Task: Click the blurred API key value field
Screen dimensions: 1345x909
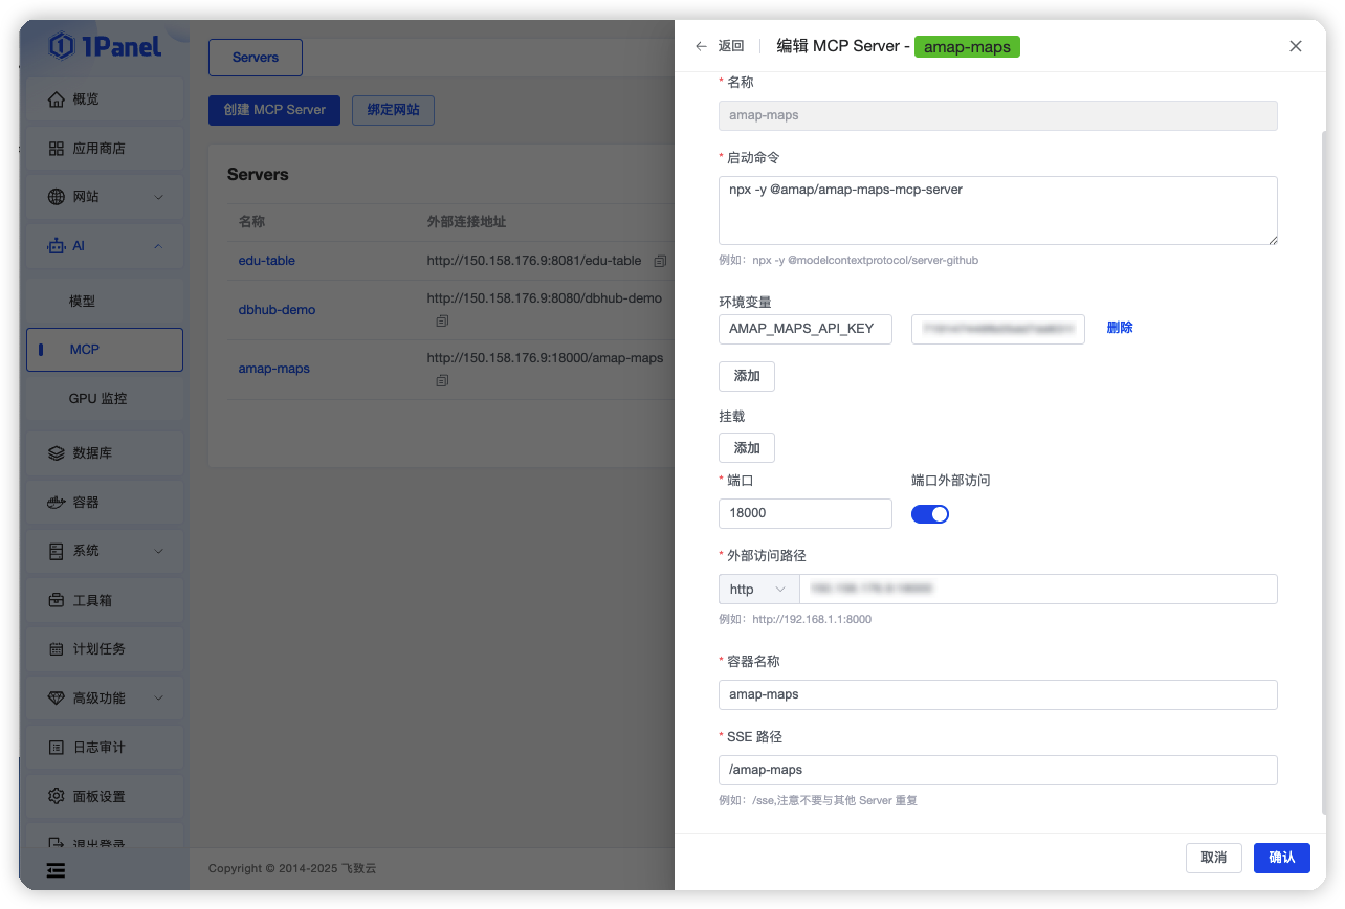Action: coord(998,329)
